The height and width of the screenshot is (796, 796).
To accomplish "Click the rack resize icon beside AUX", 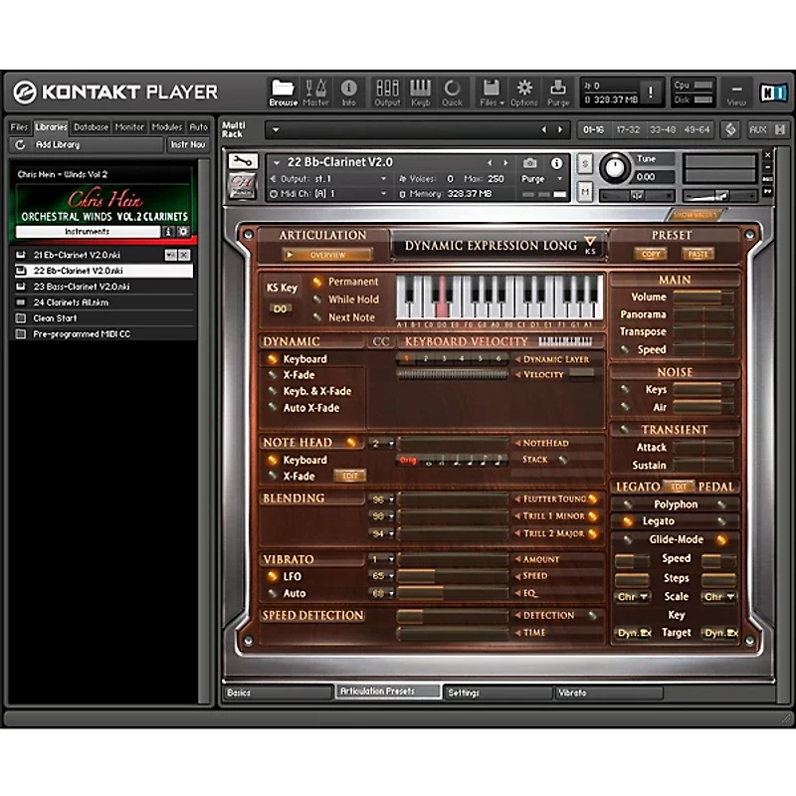I will tap(780, 130).
